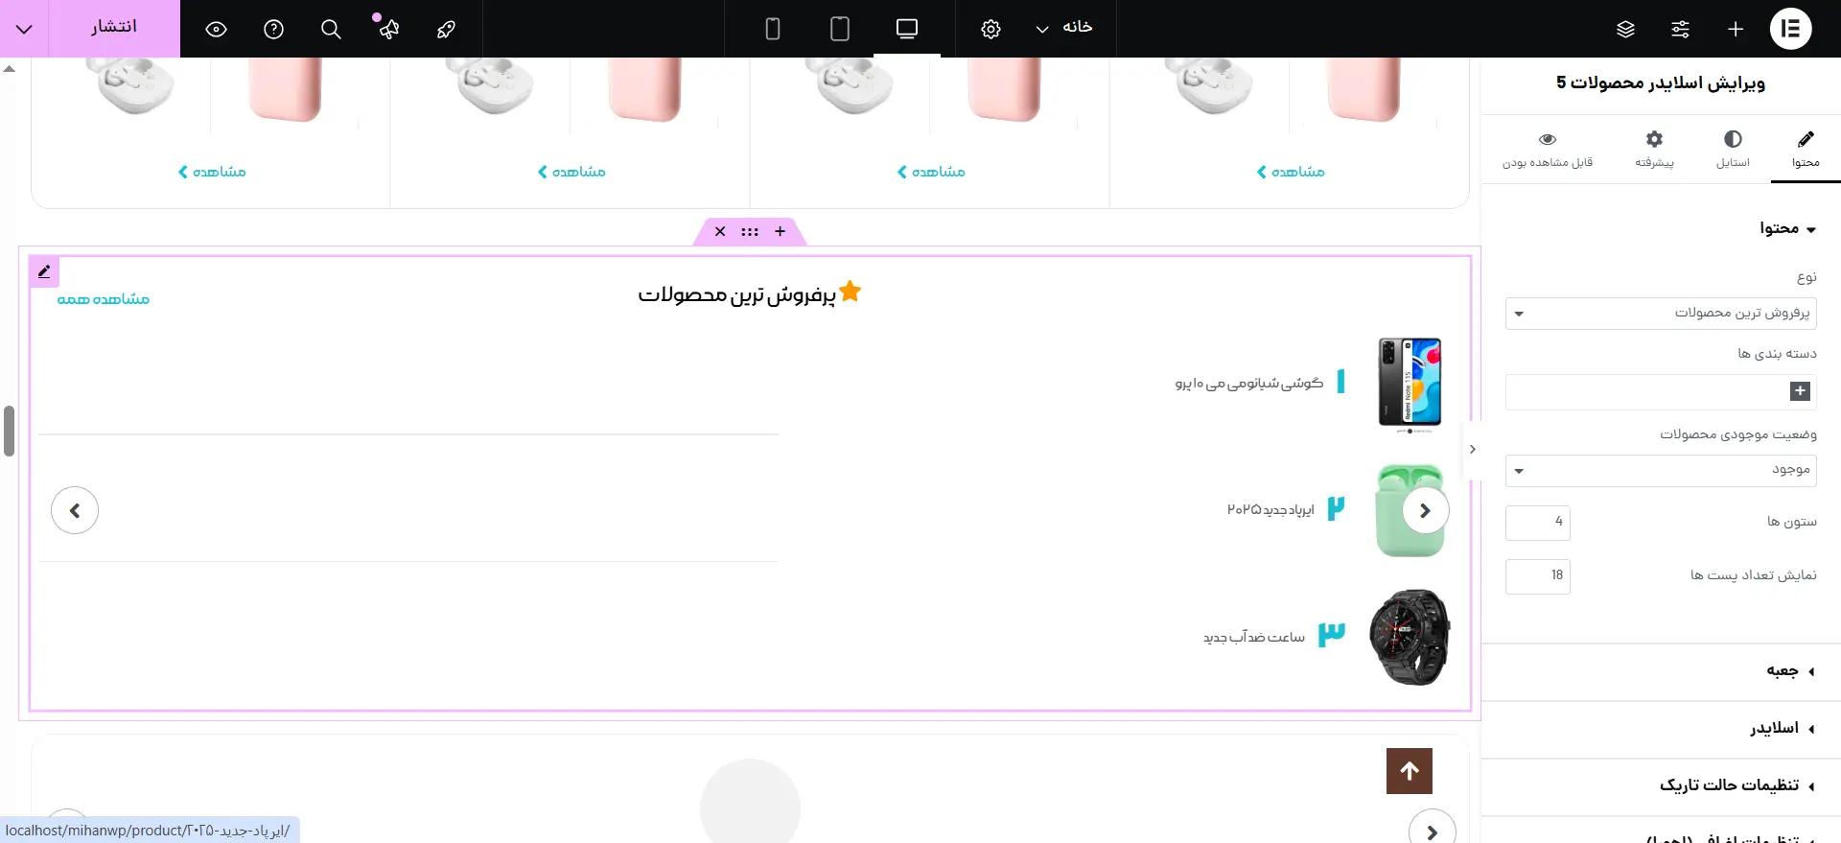Open site settings sliders icon
Viewport: 1841px width, 843px height.
click(x=1680, y=29)
